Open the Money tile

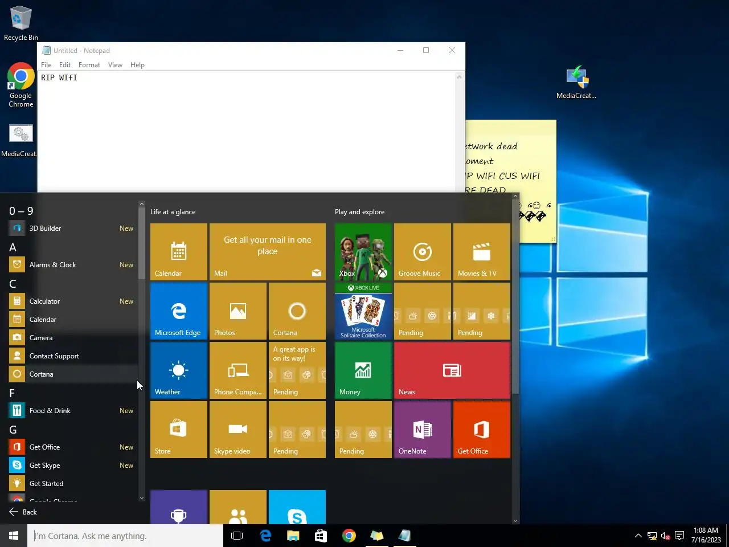tap(363, 370)
